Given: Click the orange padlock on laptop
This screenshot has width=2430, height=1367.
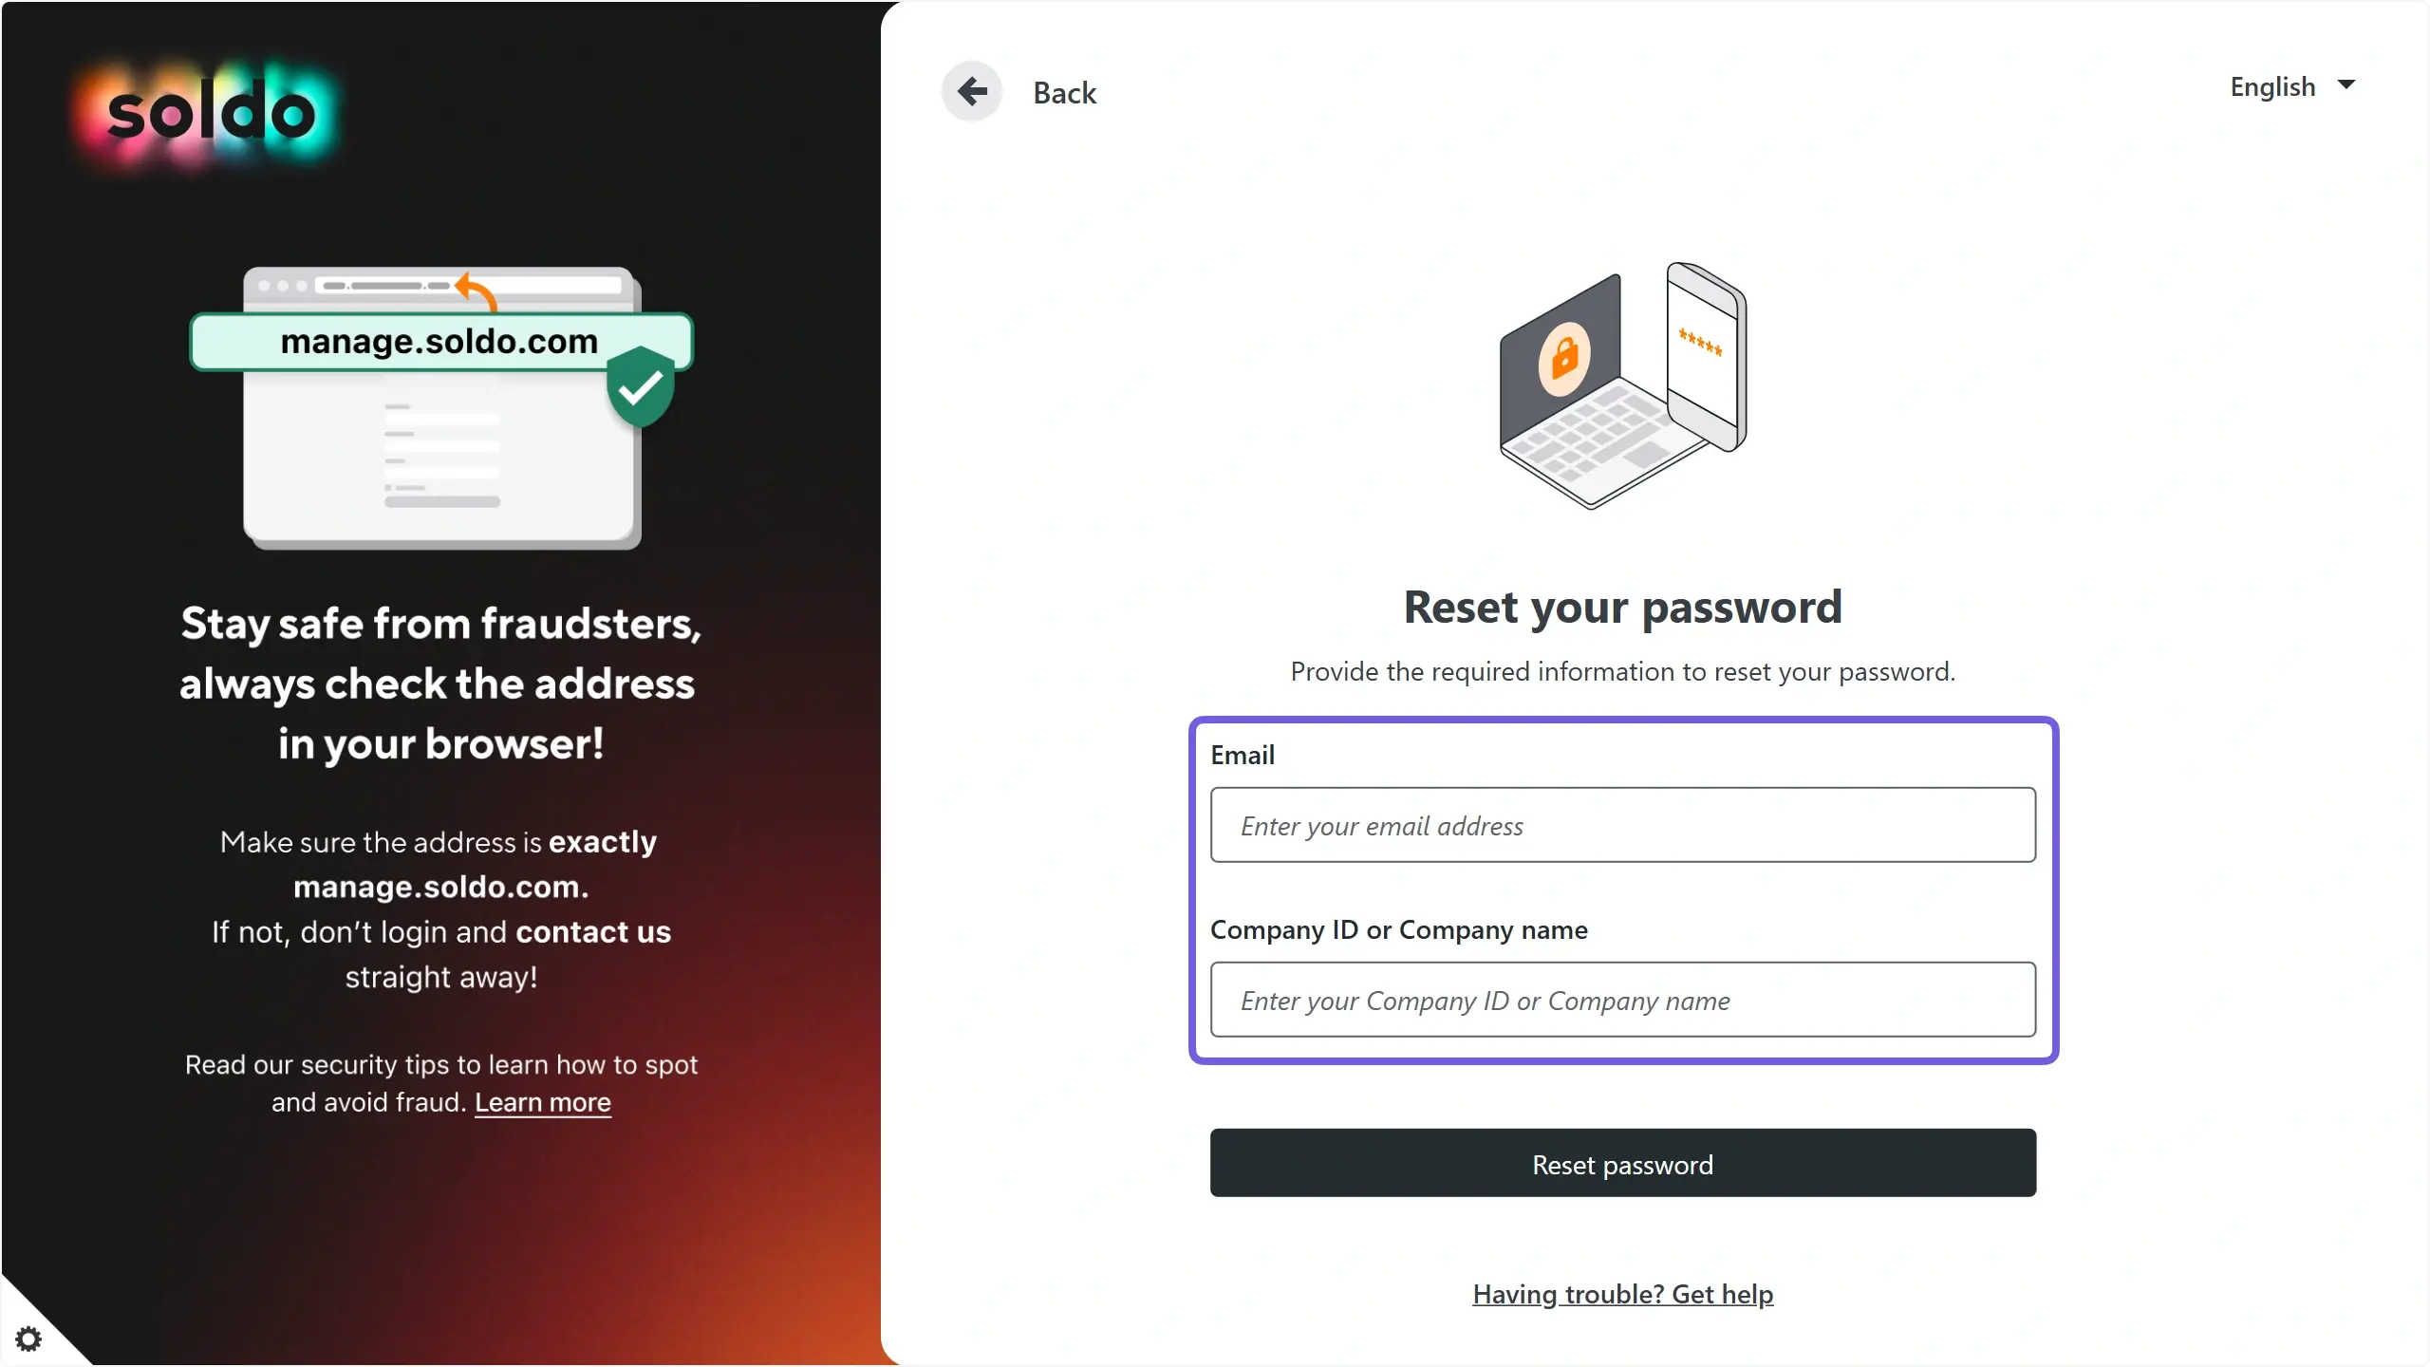Looking at the screenshot, I should pos(1564,358).
